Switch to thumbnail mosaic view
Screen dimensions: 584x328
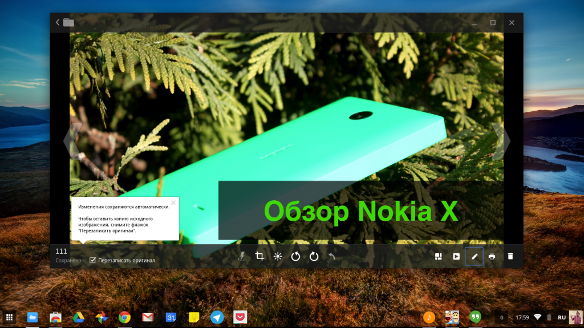coord(439,257)
